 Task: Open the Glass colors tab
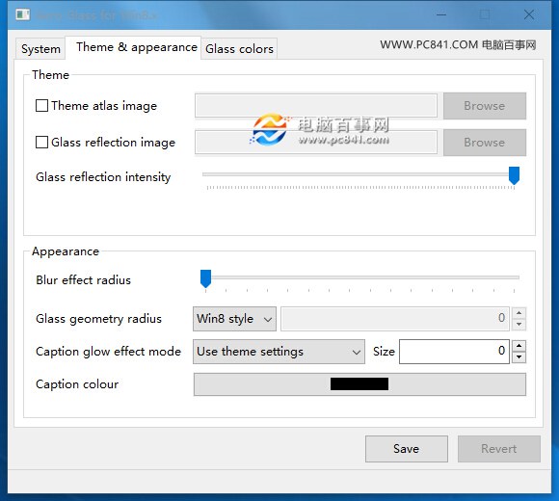(x=239, y=48)
